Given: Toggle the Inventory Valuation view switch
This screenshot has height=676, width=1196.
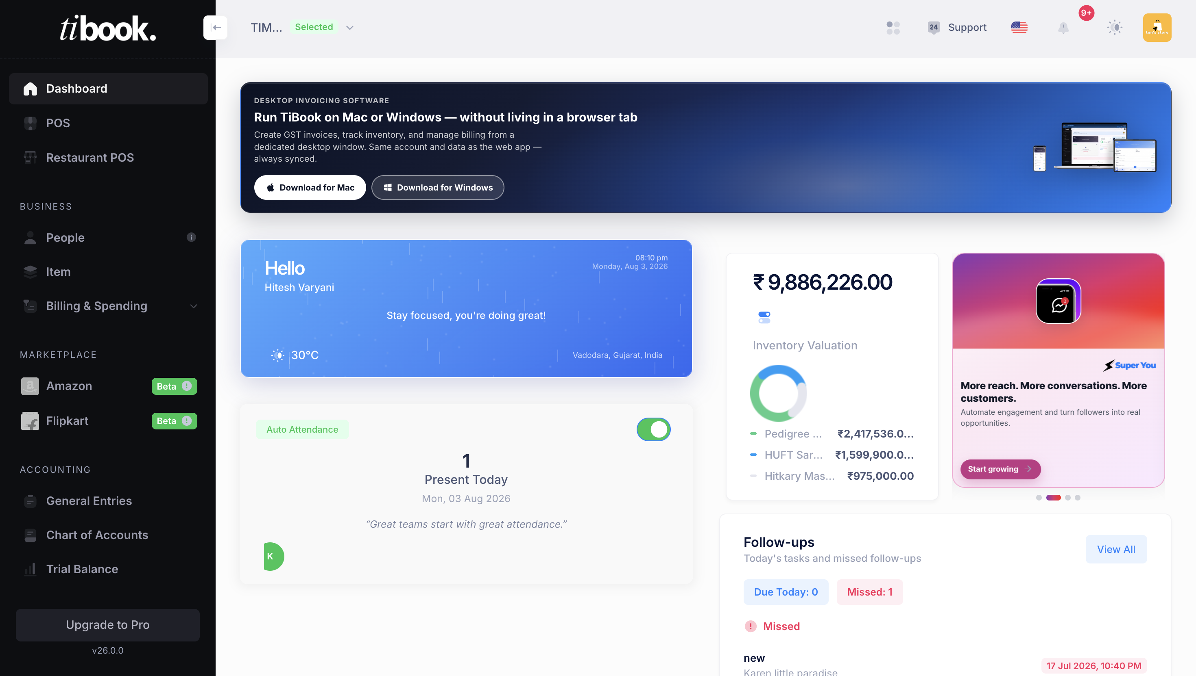Looking at the screenshot, I should [x=764, y=317].
